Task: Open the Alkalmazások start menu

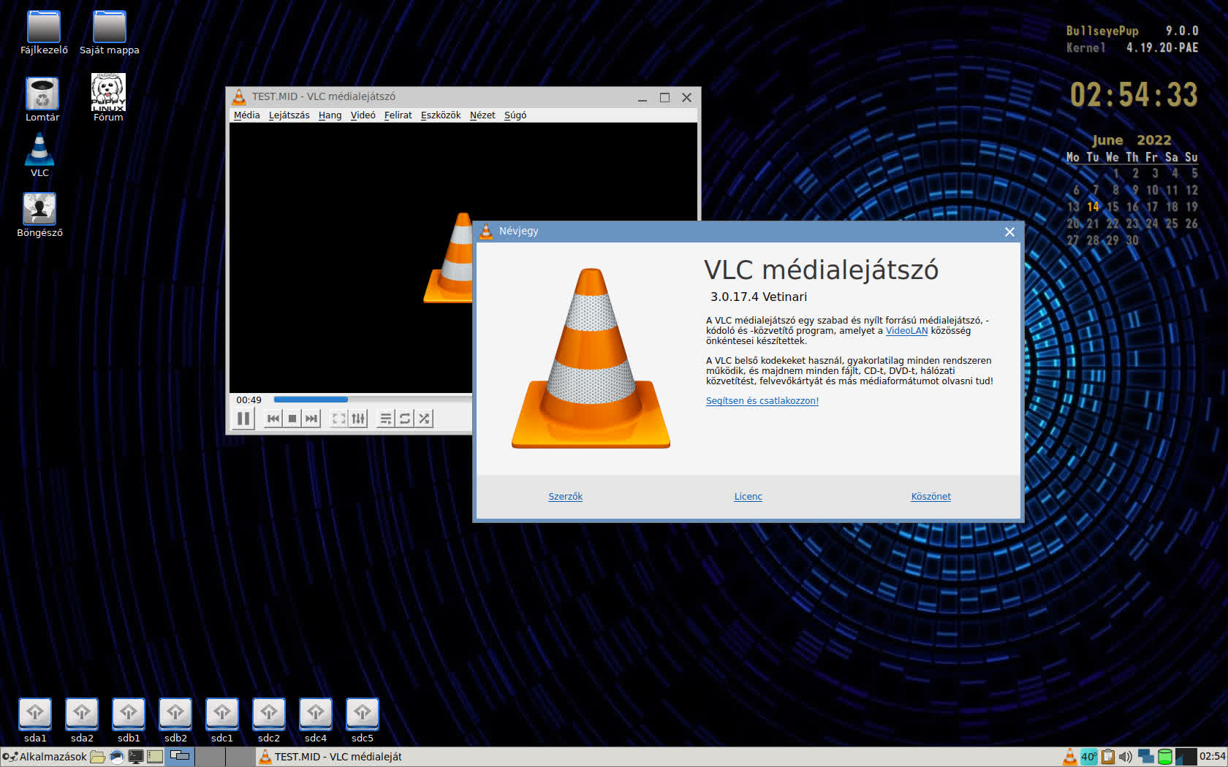Action: (x=45, y=757)
